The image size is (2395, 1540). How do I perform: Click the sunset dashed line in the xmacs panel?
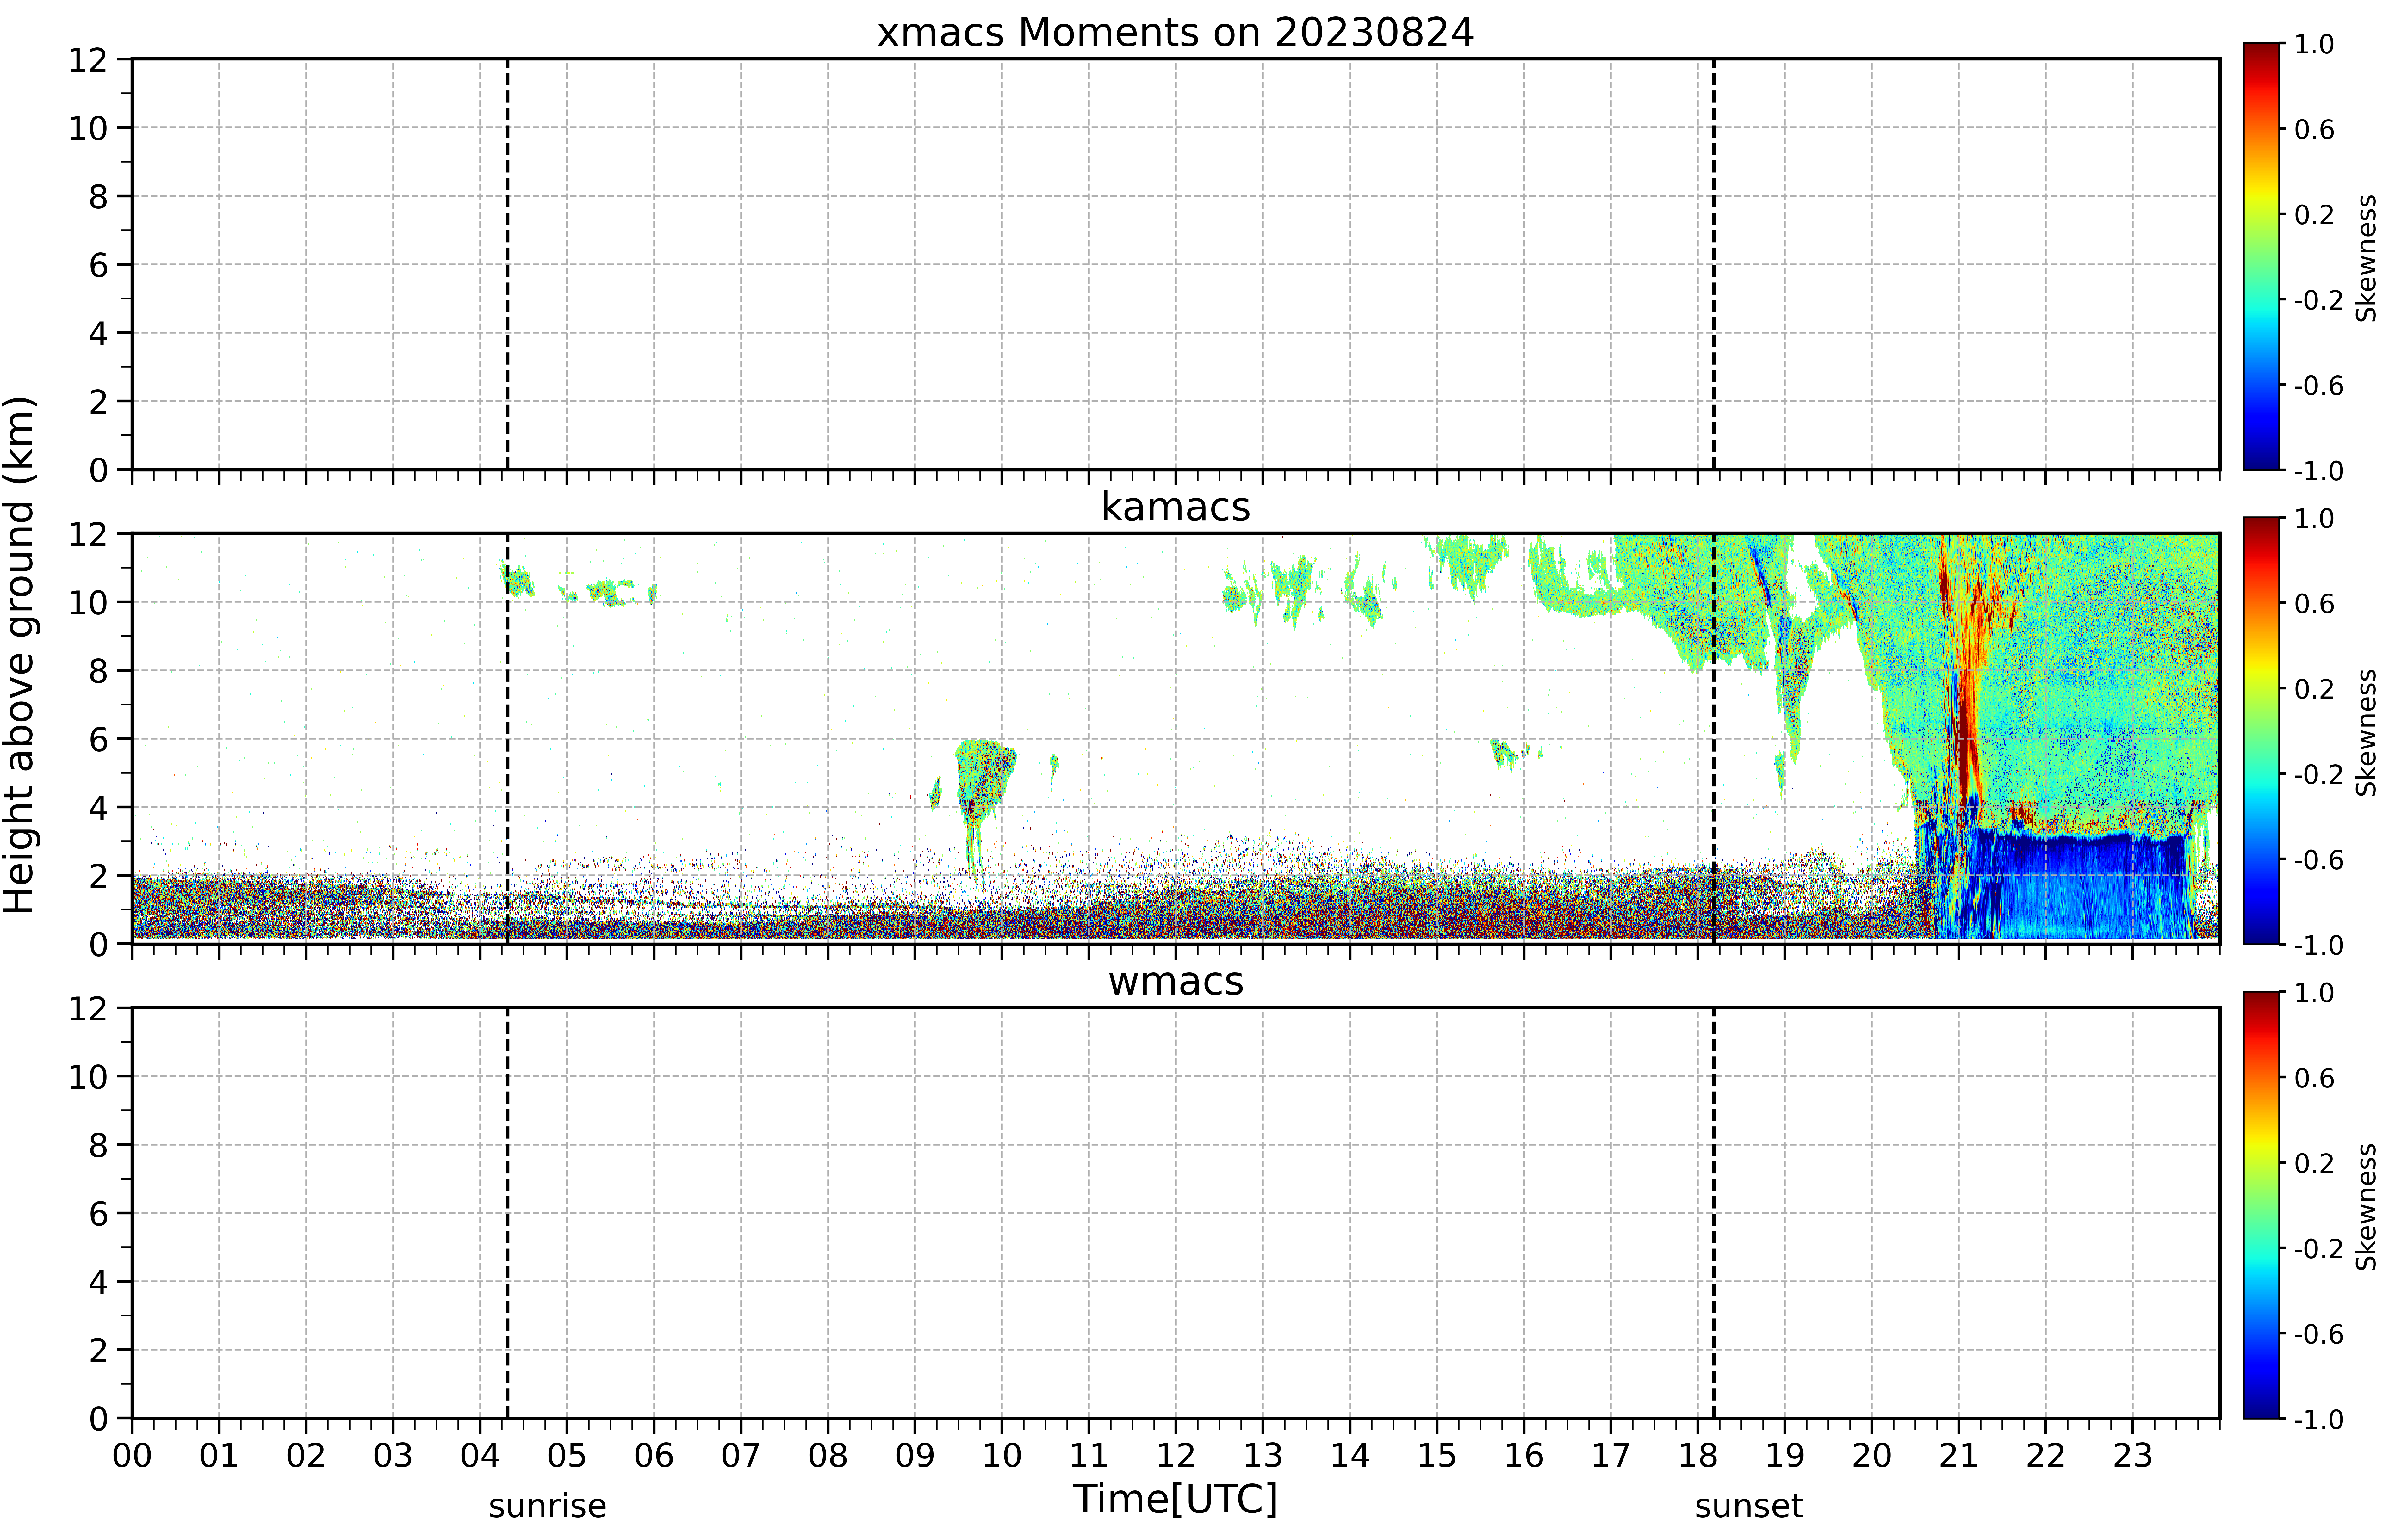[1714, 264]
